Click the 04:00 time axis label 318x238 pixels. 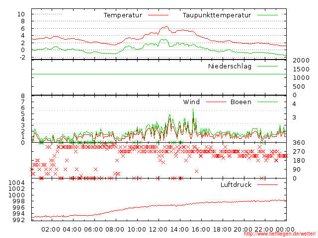tap(72, 230)
